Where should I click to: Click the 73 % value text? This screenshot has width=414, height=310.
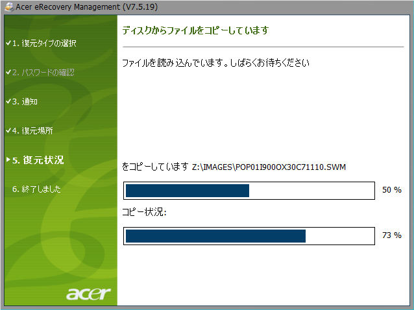click(x=392, y=235)
